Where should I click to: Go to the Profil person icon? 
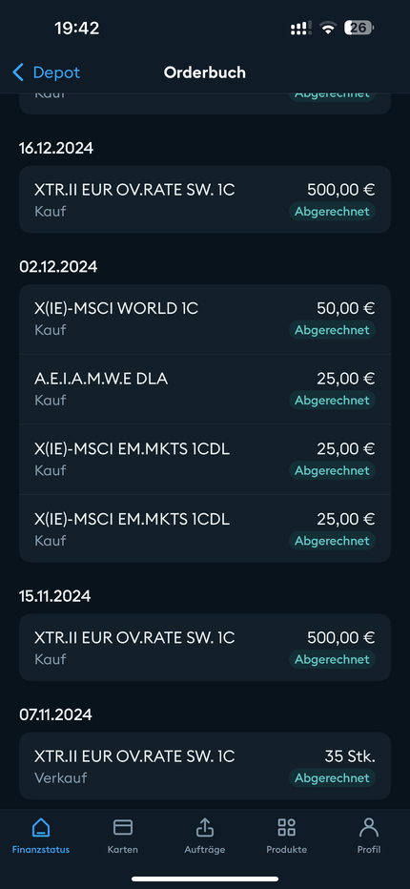coord(369,827)
